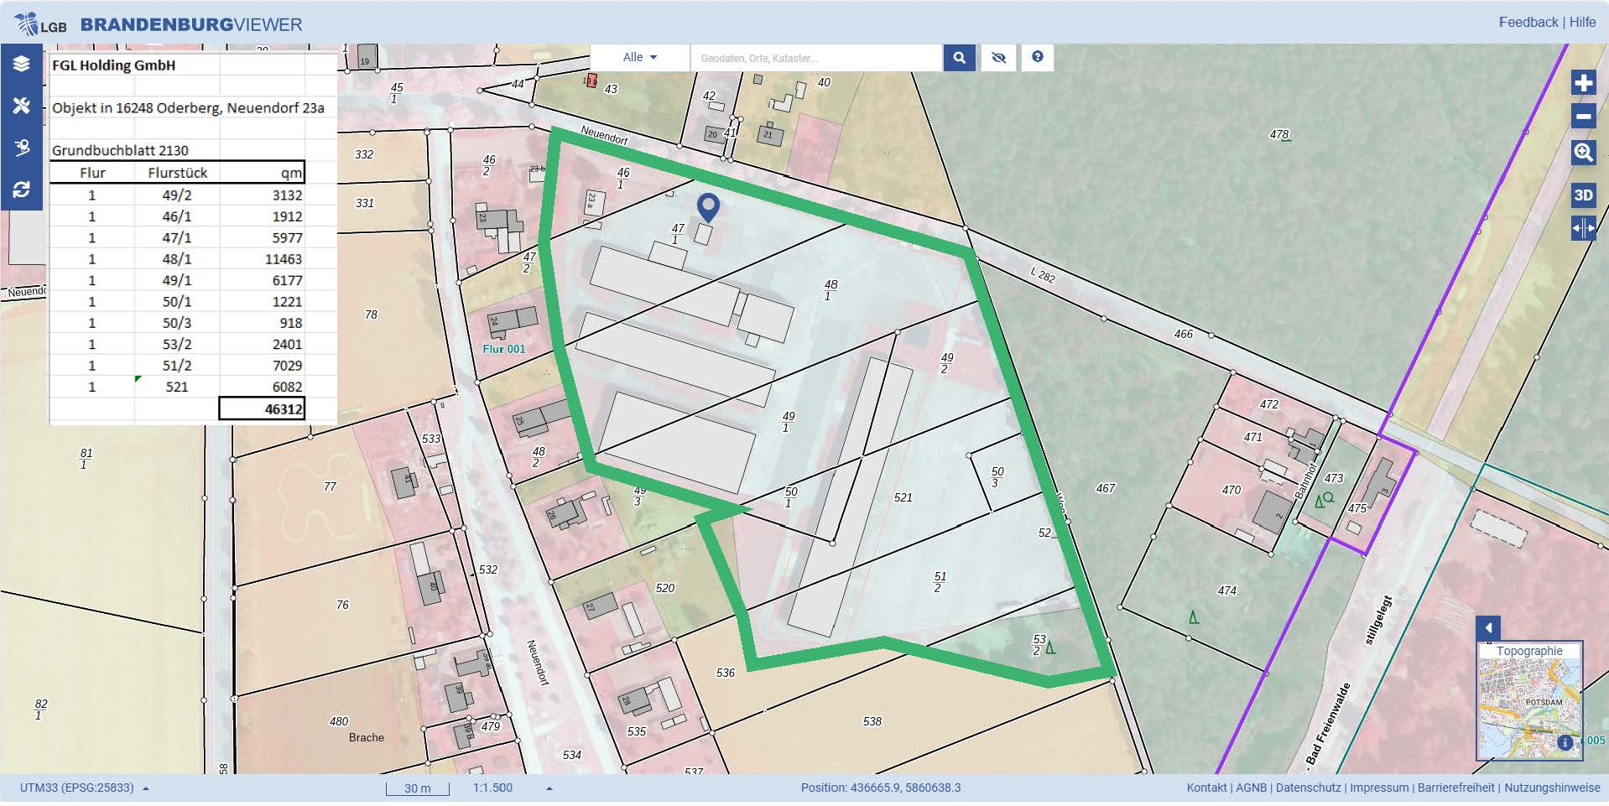Activate the magnifier zoom-to-area tool
This screenshot has height=806, width=1609.
coord(1583,152)
